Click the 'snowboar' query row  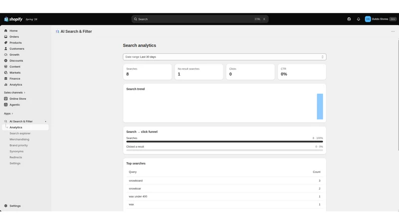224,189
